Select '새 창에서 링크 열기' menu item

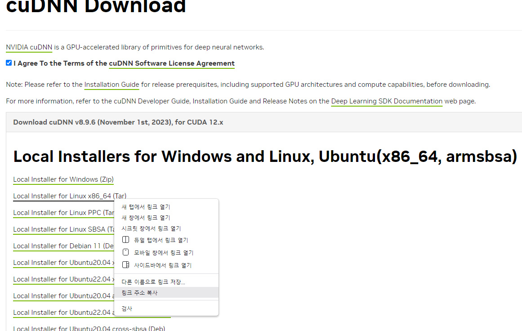click(x=166, y=218)
